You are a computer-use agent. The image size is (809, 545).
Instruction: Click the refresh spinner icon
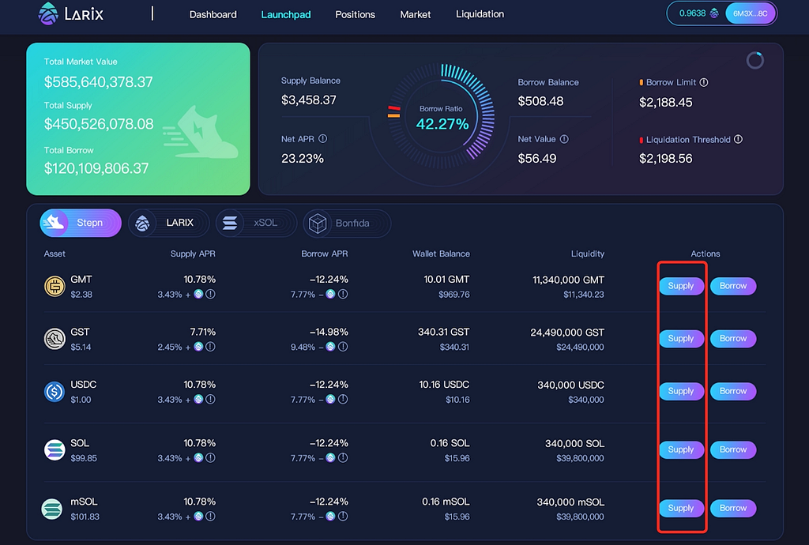[x=754, y=60]
